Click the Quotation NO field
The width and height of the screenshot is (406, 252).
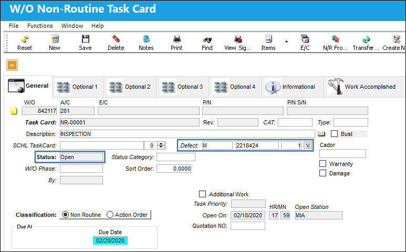click(x=248, y=226)
